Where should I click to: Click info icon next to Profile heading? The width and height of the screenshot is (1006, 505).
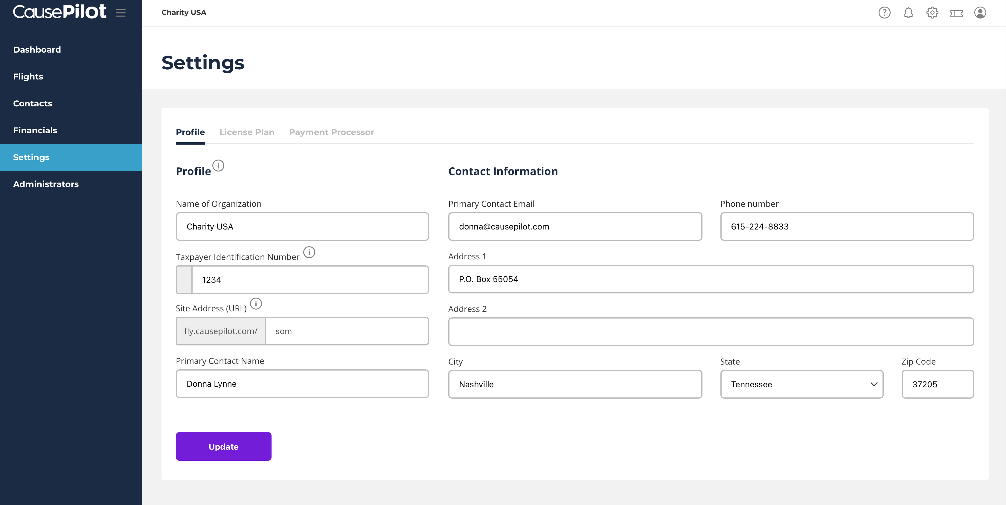tap(218, 166)
